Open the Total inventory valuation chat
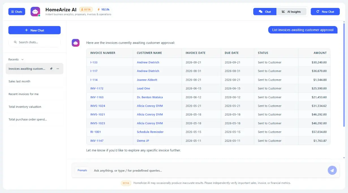The image size is (348, 193). (35, 107)
